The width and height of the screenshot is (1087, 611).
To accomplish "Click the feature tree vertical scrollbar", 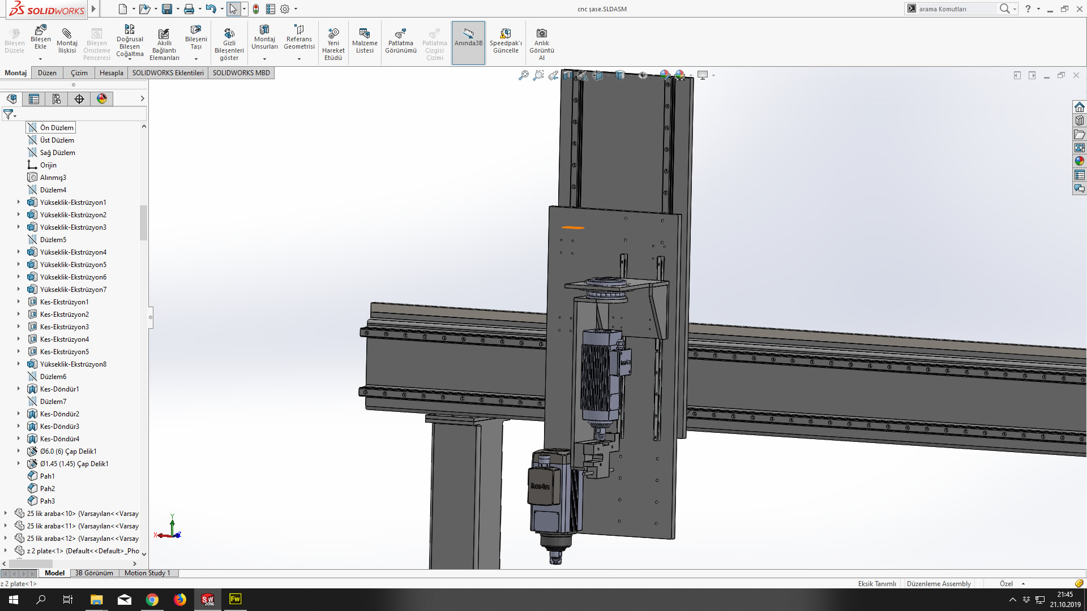I will [x=144, y=223].
